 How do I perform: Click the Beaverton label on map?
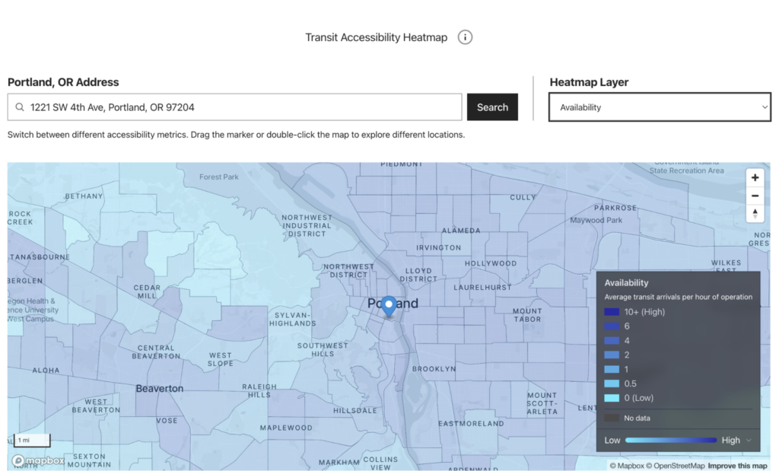(160, 389)
